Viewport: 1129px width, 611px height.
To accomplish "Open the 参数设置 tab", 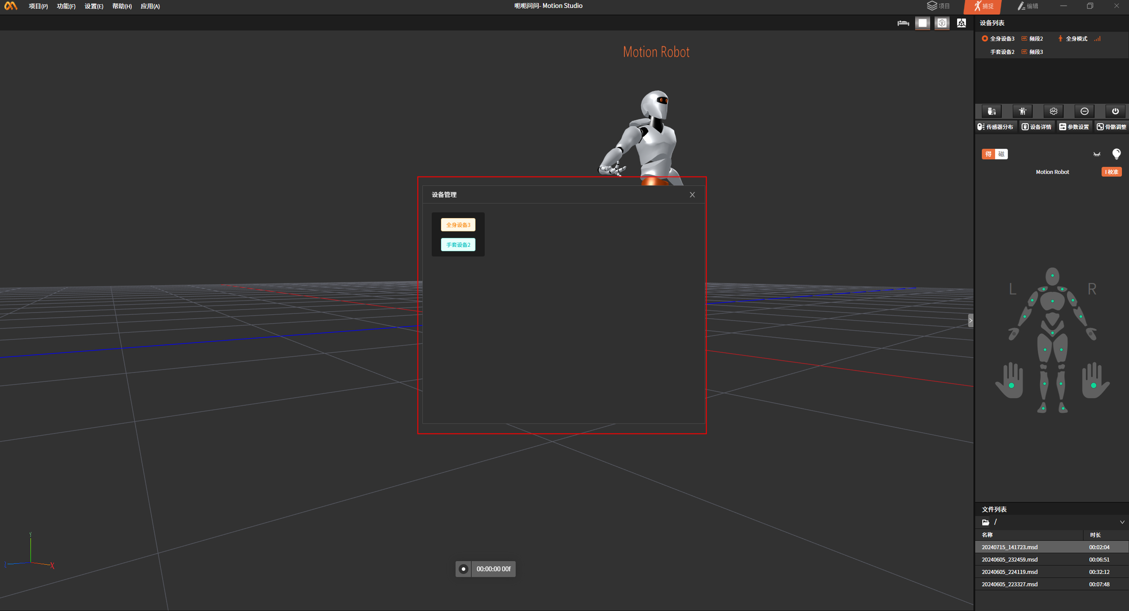I will 1074,127.
